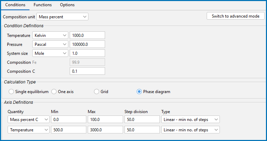The height and width of the screenshot is (141, 267).
Task: Select the Conditions tab
Action: 15,5
